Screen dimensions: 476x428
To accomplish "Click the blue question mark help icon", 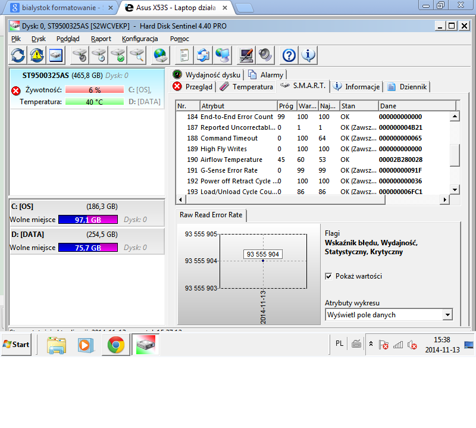I will [289, 55].
